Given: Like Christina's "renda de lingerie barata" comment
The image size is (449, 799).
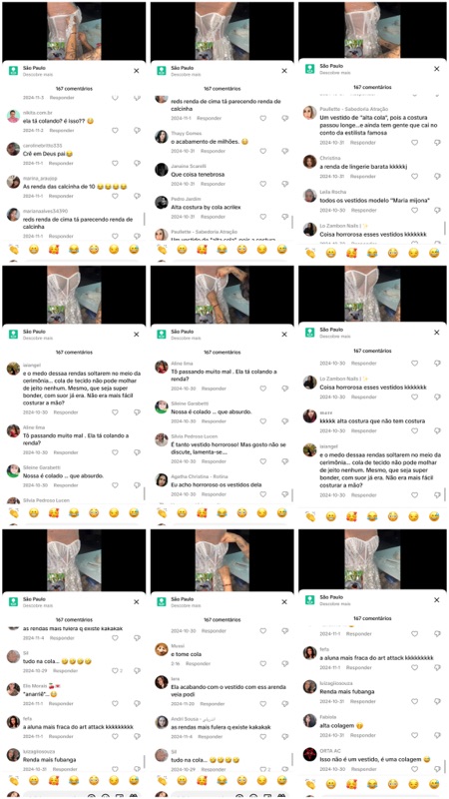Looking at the screenshot, I should [414, 177].
